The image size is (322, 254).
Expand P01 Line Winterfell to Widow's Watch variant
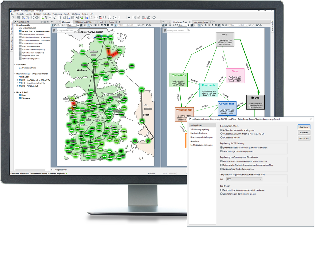[17, 80]
